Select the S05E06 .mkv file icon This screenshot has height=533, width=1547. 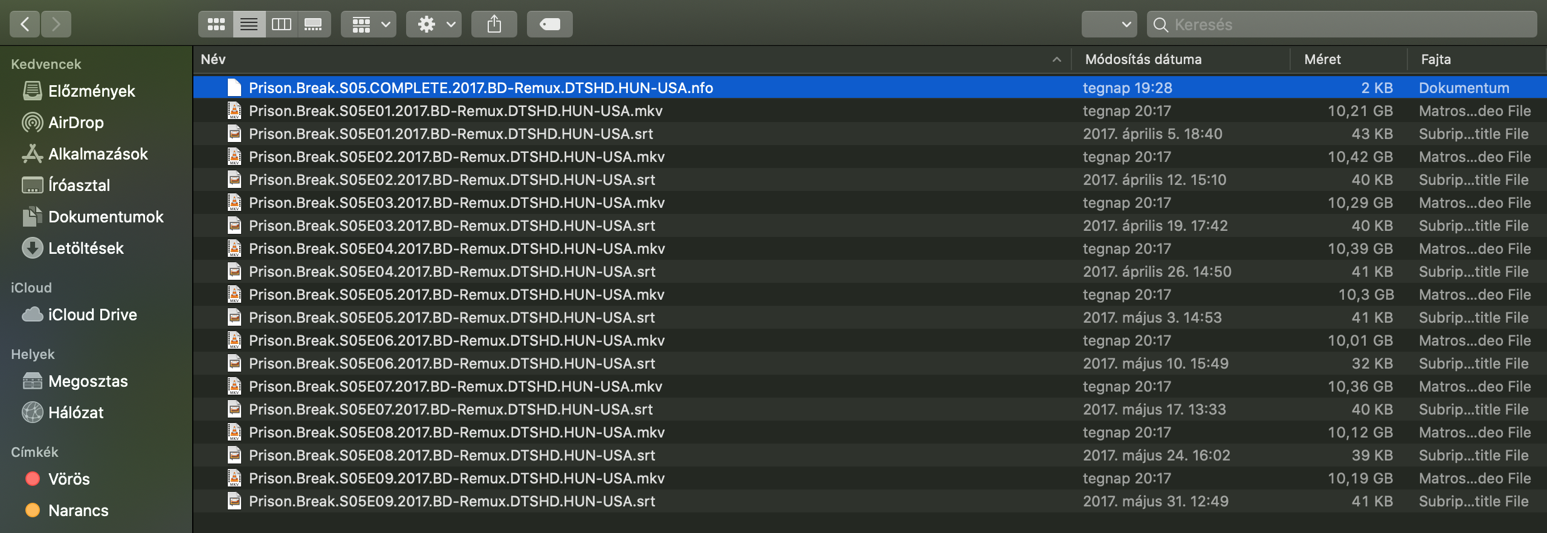[234, 340]
